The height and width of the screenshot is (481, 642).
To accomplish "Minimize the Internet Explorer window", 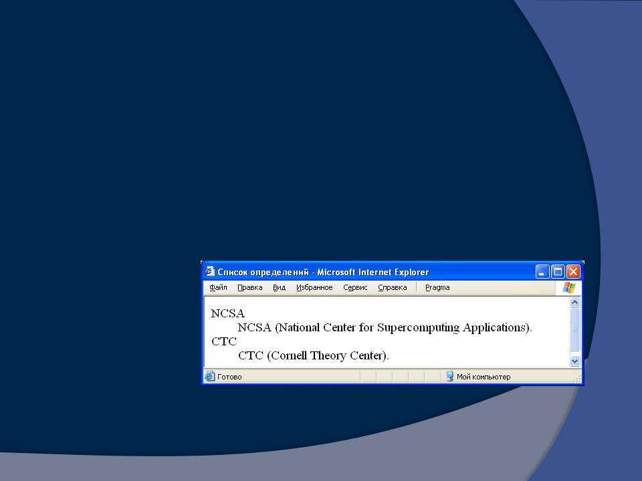I will coord(542,272).
